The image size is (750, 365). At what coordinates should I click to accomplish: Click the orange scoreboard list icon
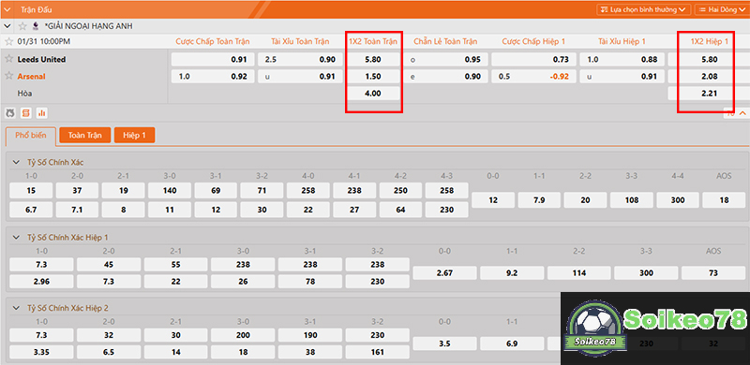click(x=26, y=113)
